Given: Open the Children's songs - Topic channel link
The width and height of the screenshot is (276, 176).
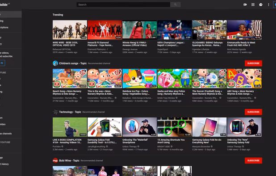Looking at the screenshot, I should pyautogui.click(x=73, y=63).
